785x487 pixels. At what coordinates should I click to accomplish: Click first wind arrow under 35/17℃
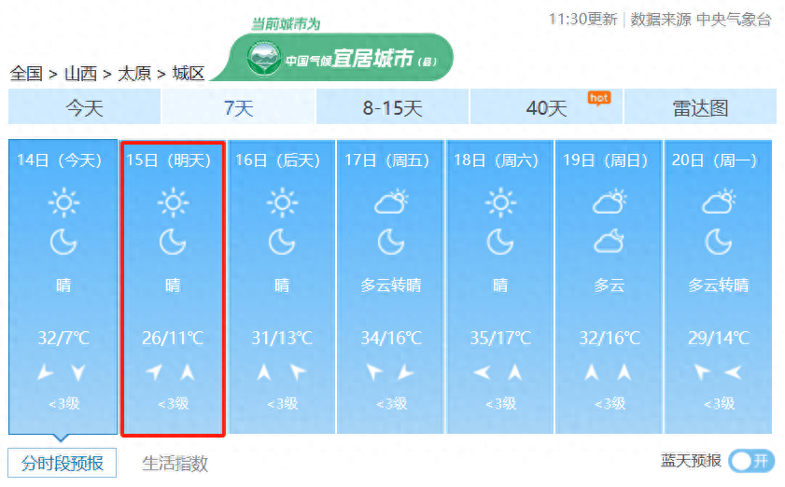pos(483,372)
